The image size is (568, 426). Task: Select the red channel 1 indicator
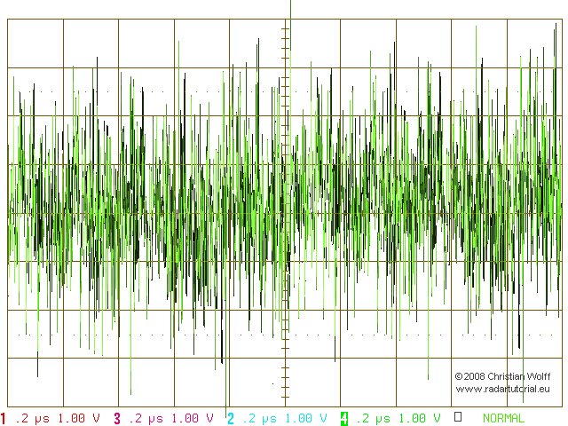pos(4,418)
